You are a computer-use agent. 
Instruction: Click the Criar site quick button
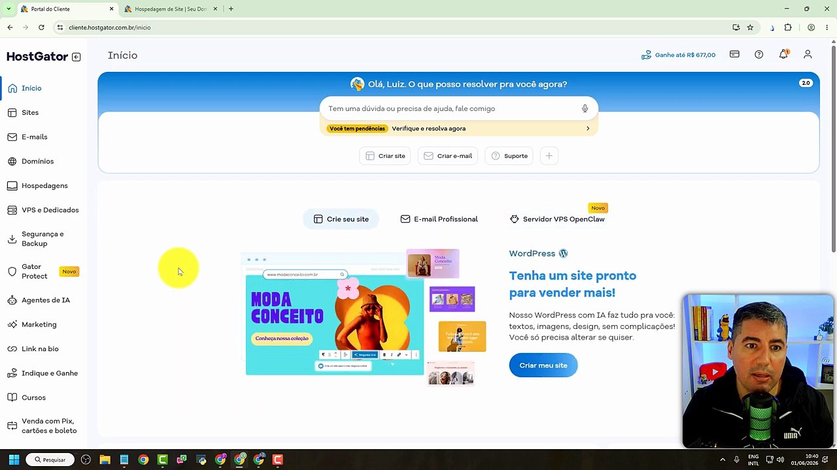(385, 156)
